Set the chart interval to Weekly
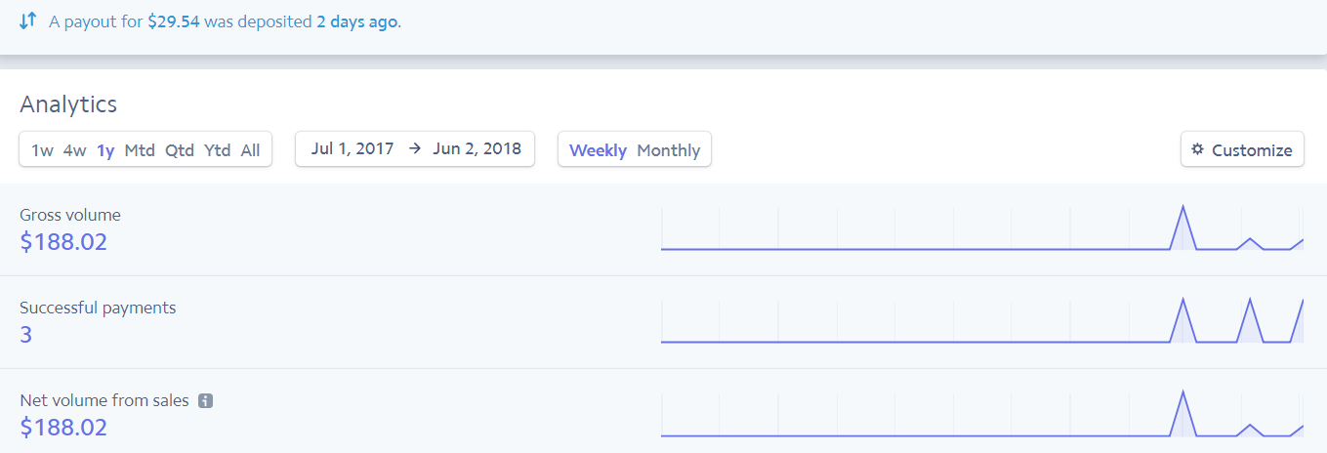Viewport: 1327px width, 453px height. tap(598, 150)
